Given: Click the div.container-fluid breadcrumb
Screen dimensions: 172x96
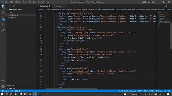Looking at the screenshot, I should tap(55, 10).
